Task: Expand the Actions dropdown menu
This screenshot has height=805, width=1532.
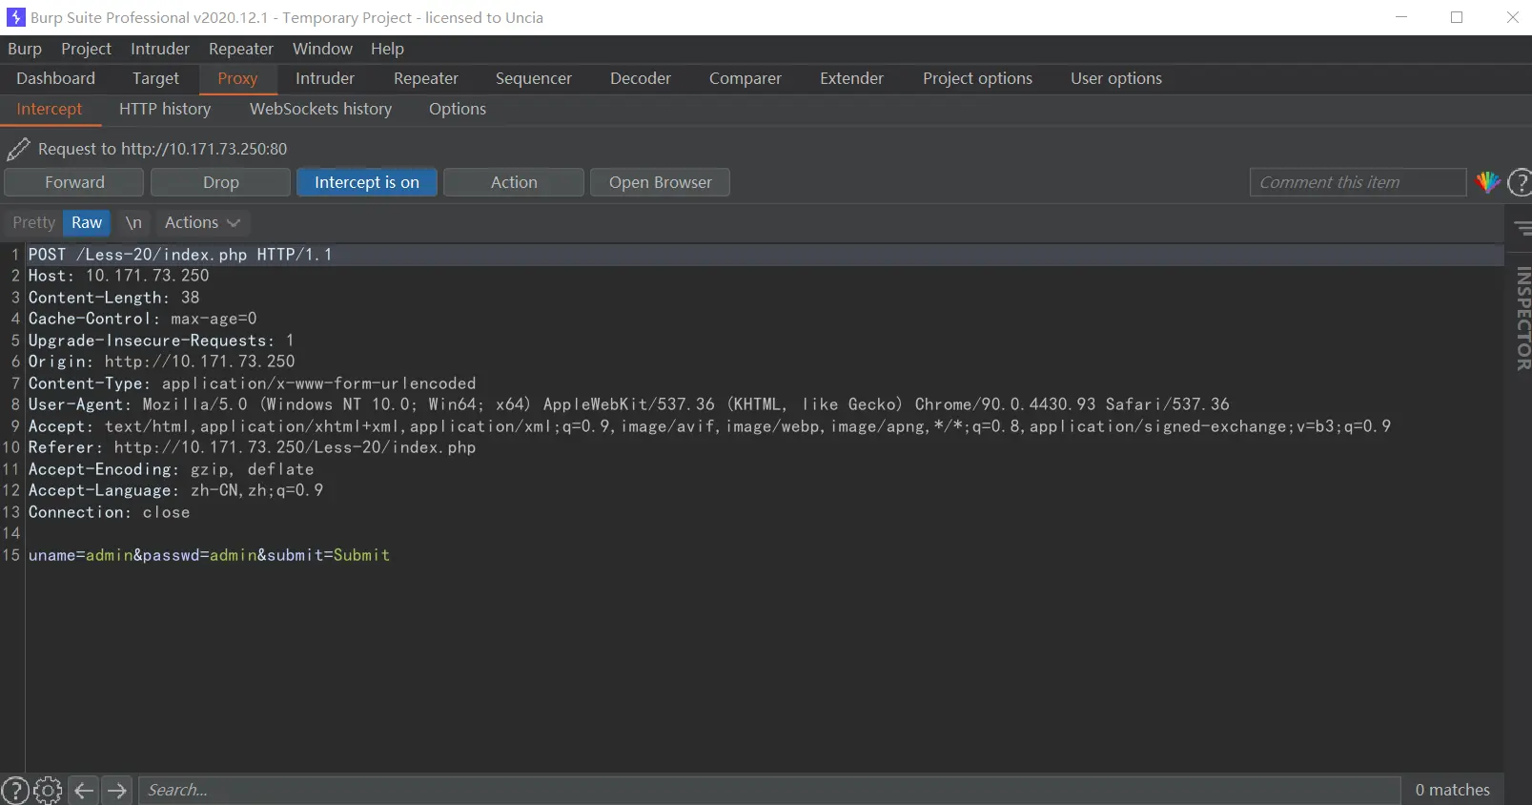Action: [201, 222]
